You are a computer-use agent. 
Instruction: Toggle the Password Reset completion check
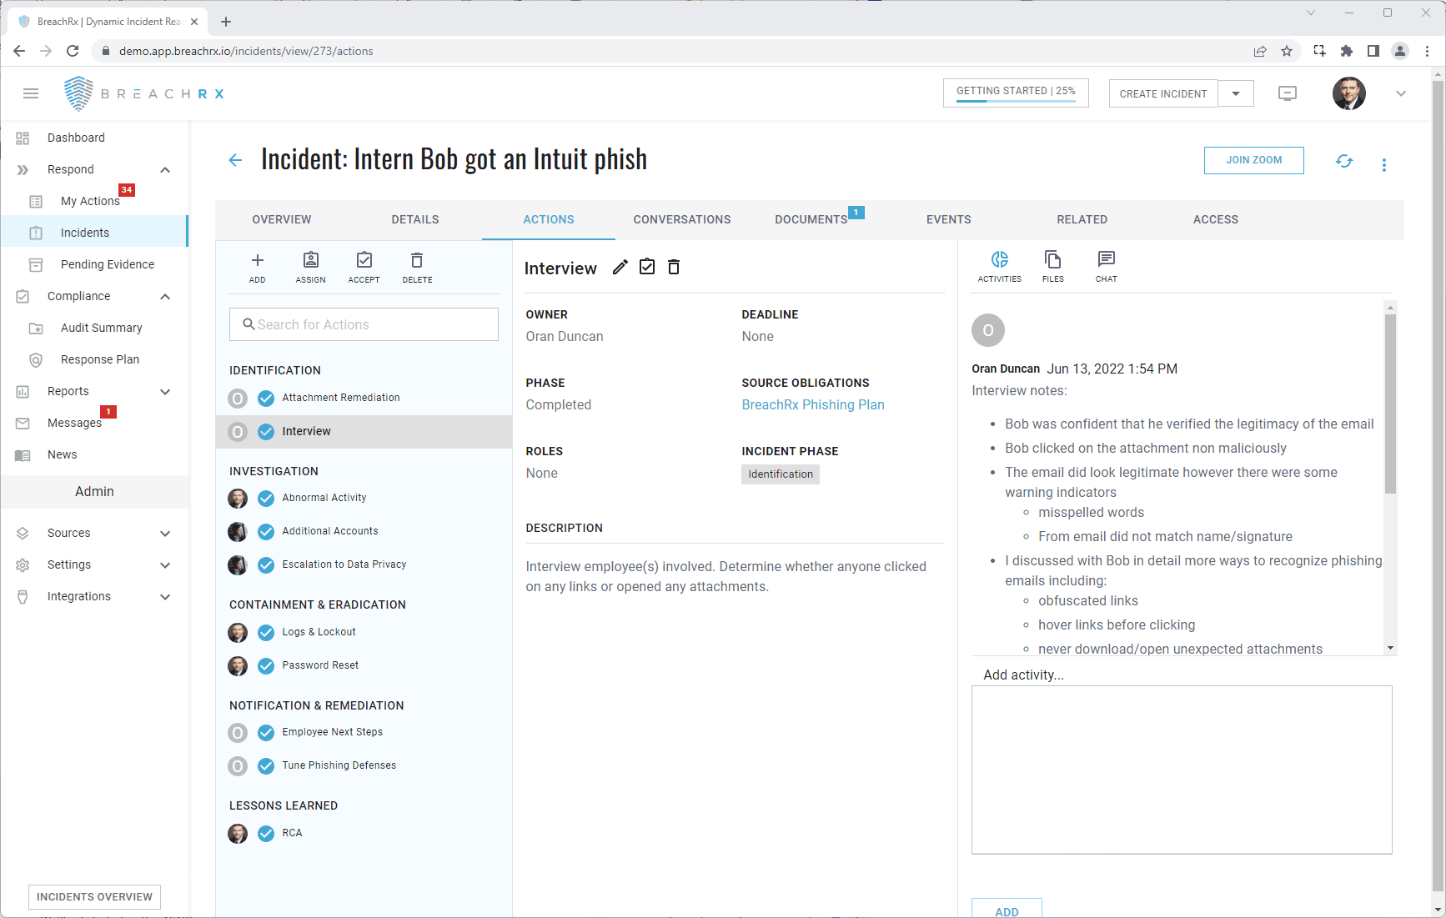[x=266, y=666]
